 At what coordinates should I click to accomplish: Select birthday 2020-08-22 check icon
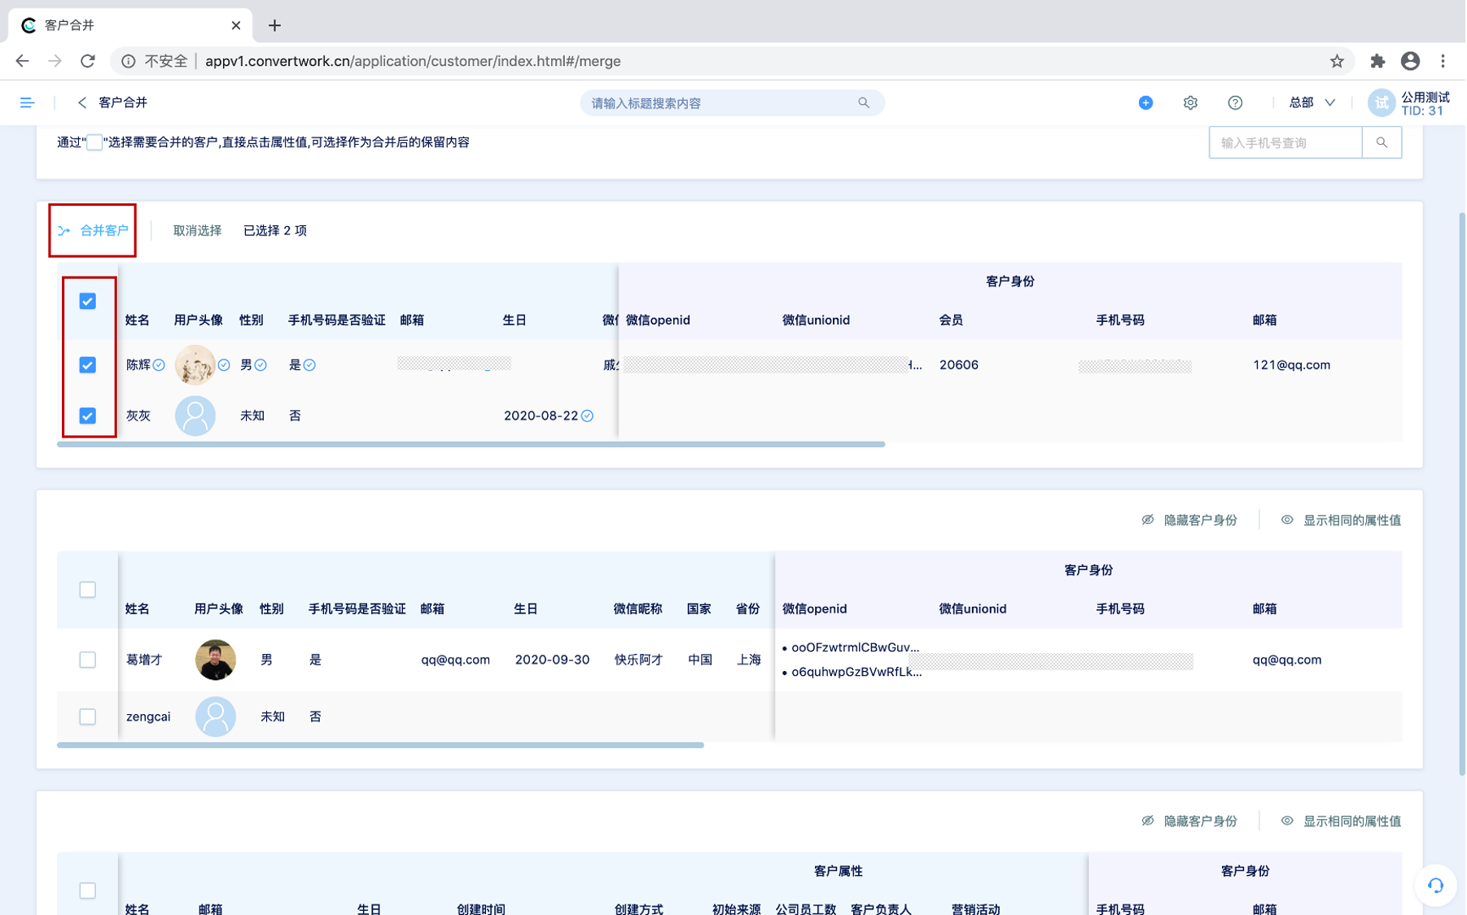click(588, 416)
